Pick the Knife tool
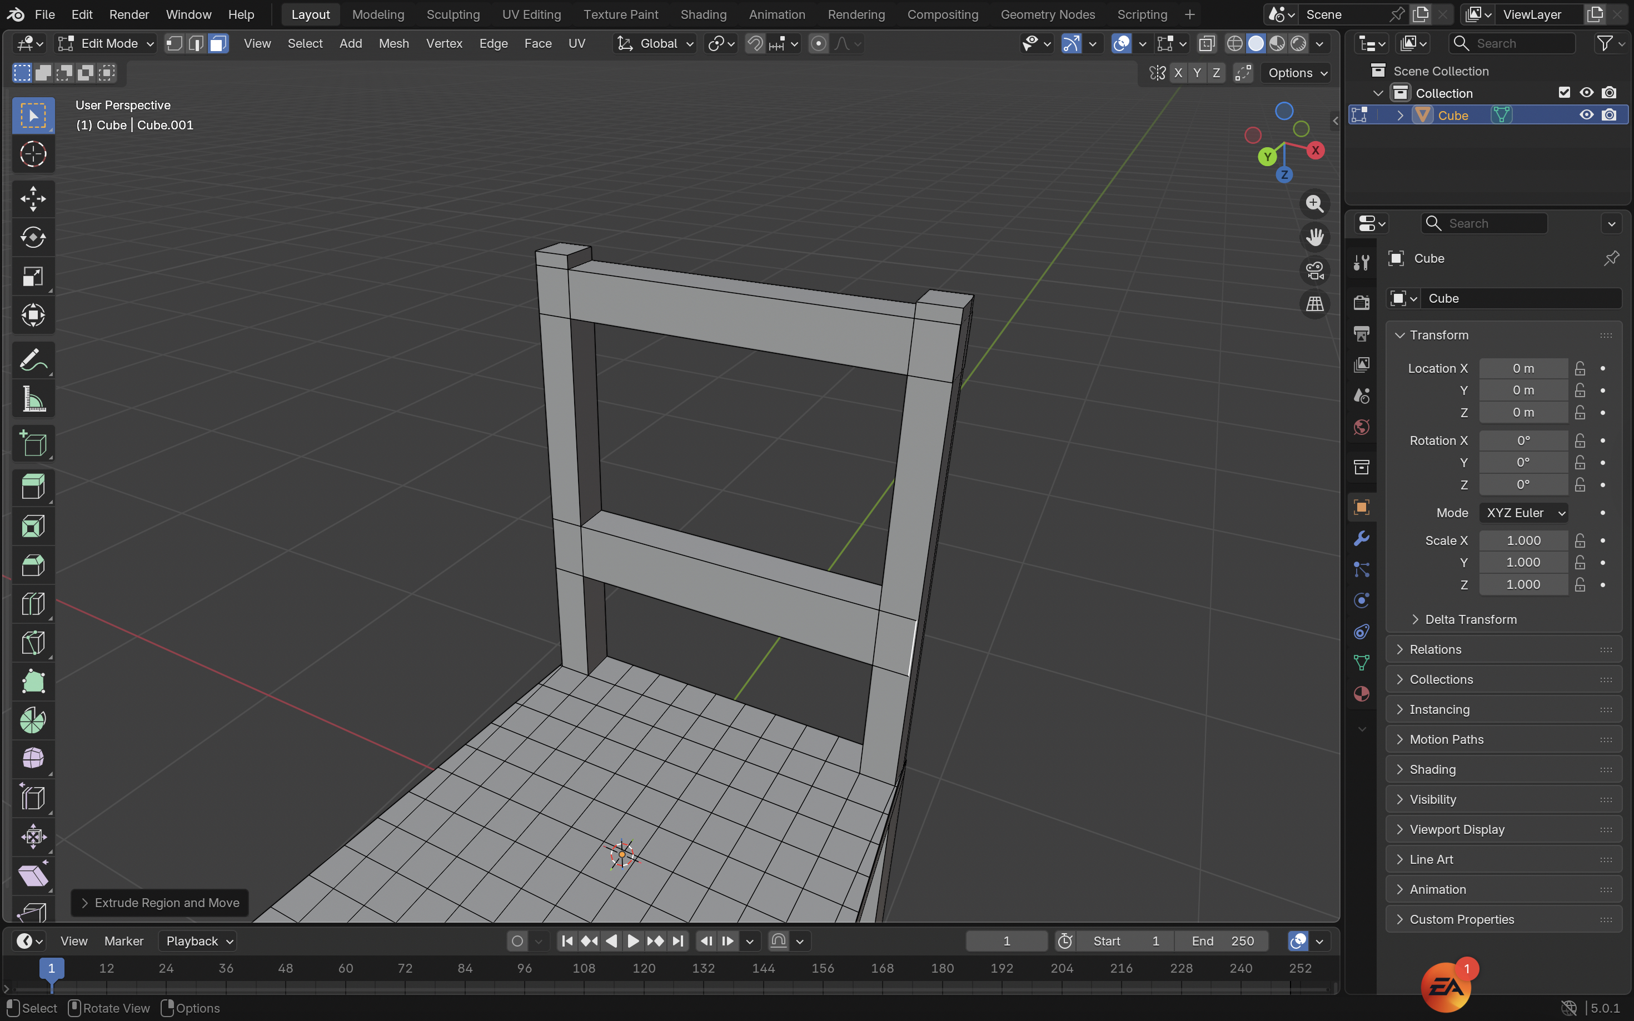 [x=32, y=642]
